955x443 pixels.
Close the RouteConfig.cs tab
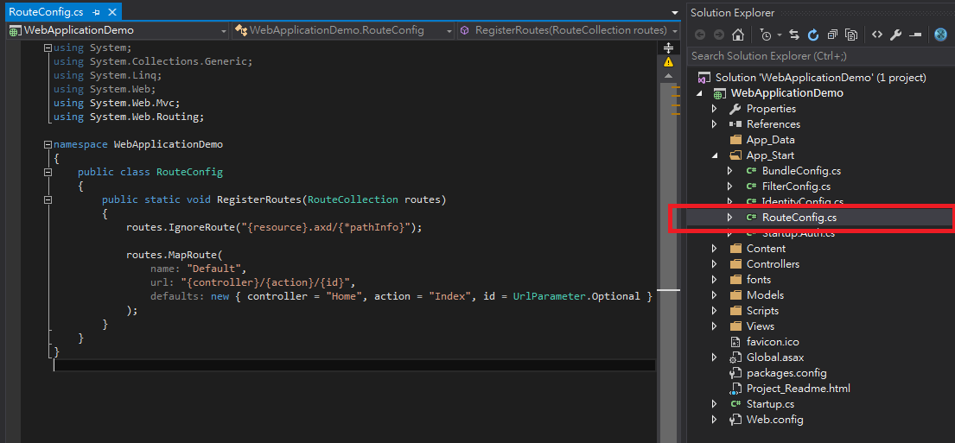[113, 12]
